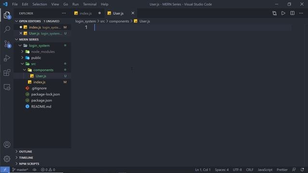Open package-lock.json file
This screenshot has width=308, height=173.
pyautogui.click(x=42, y=94)
